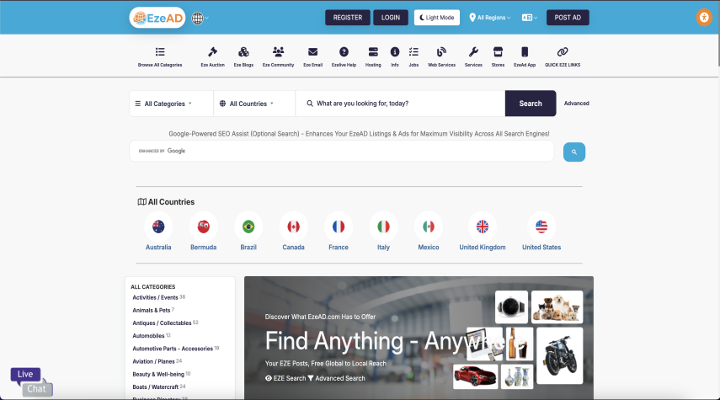Open Advanced search link
The width and height of the screenshot is (720, 400).
pos(576,104)
